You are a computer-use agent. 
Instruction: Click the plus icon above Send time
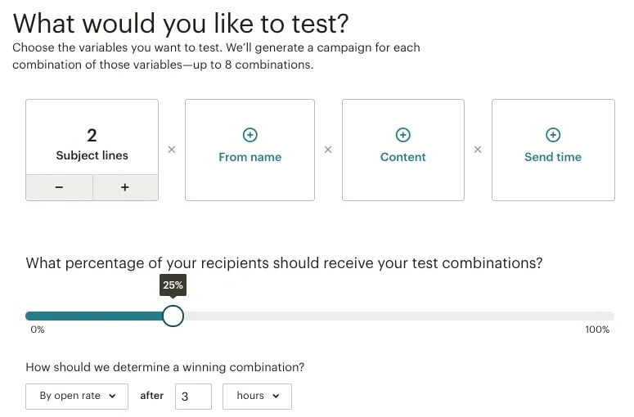[553, 134]
